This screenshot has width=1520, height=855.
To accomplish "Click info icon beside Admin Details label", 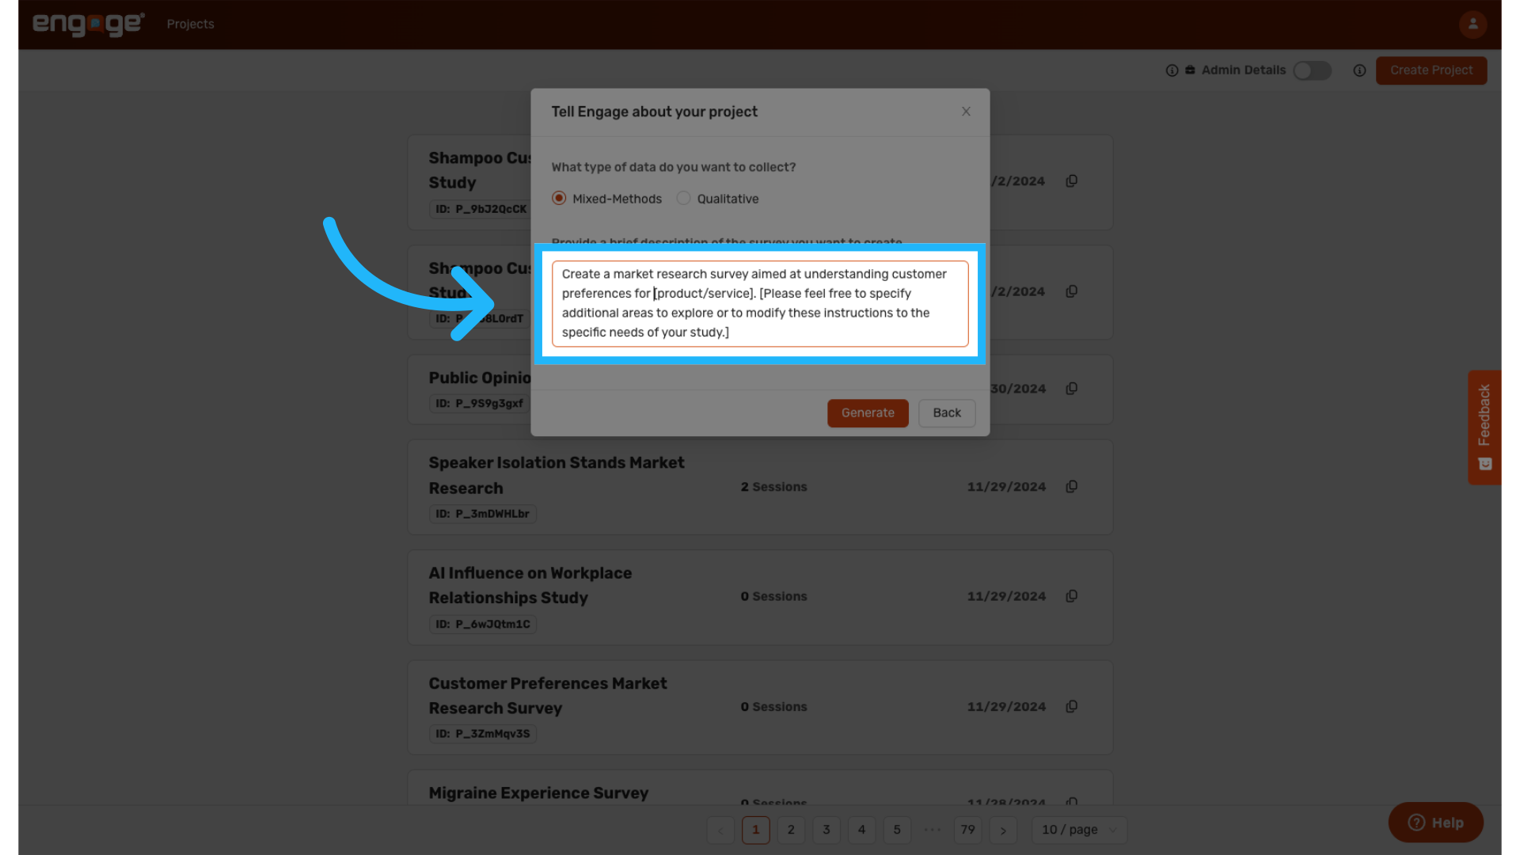I will (x=1172, y=70).
